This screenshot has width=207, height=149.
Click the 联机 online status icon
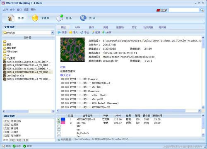point(3,146)
